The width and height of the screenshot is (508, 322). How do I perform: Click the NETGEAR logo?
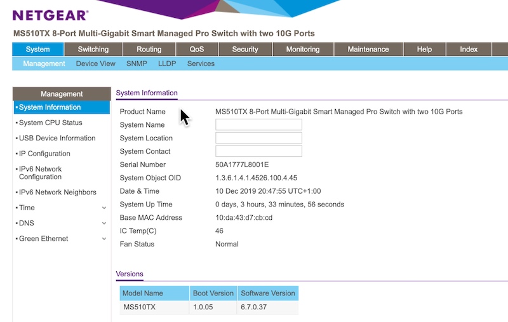[x=51, y=14]
